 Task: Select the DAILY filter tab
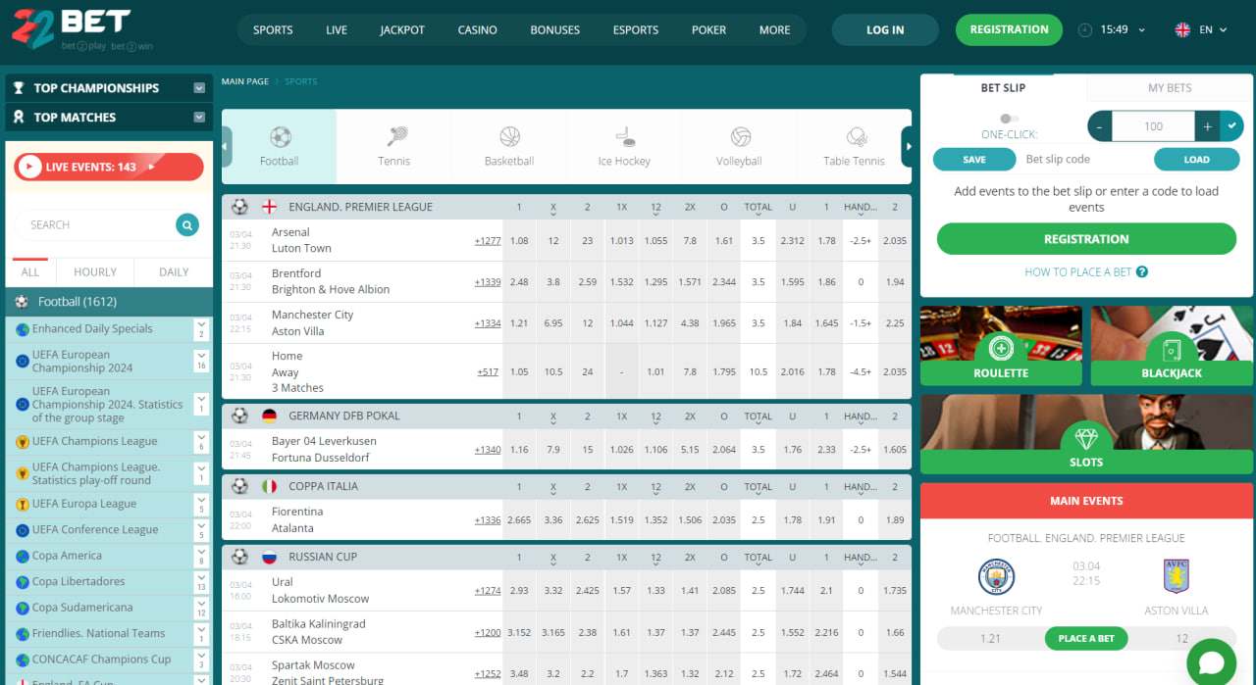pyautogui.click(x=174, y=272)
